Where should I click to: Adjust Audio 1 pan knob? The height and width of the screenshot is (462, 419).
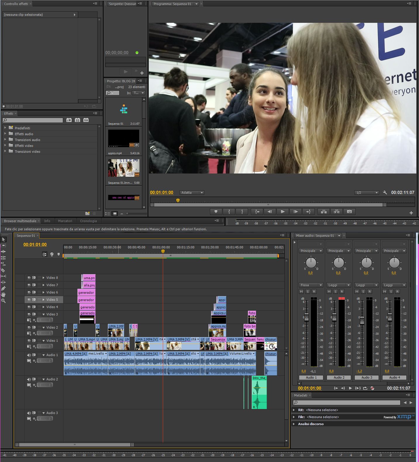pyautogui.click(x=311, y=262)
